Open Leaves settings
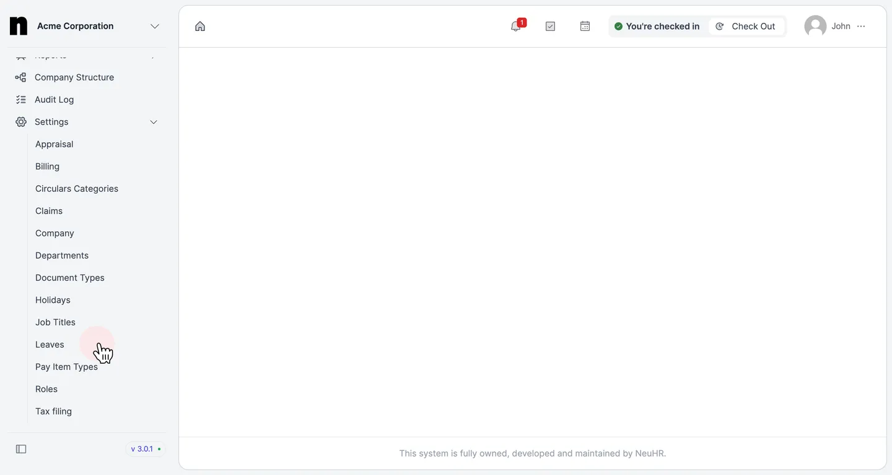892x475 pixels. (50, 344)
